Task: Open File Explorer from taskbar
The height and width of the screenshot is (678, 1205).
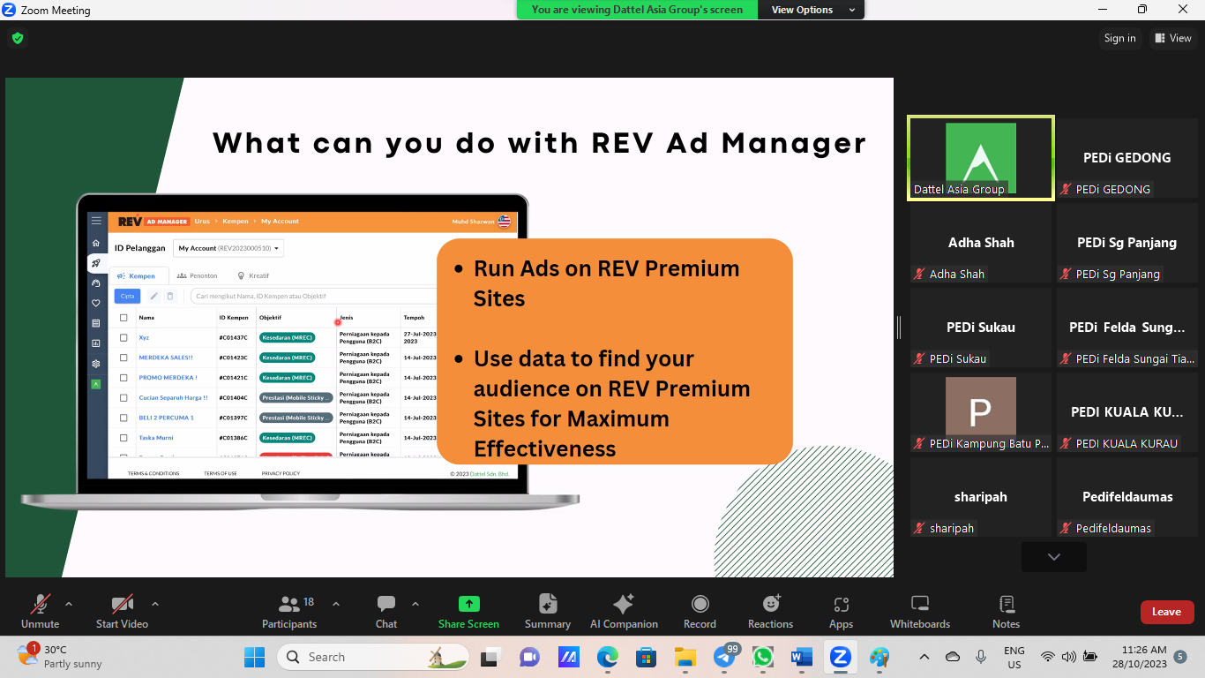Action: (x=685, y=657)
